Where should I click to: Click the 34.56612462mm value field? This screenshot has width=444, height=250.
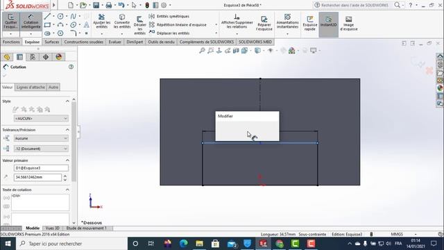pyautogui.click(x=37, y=177)
